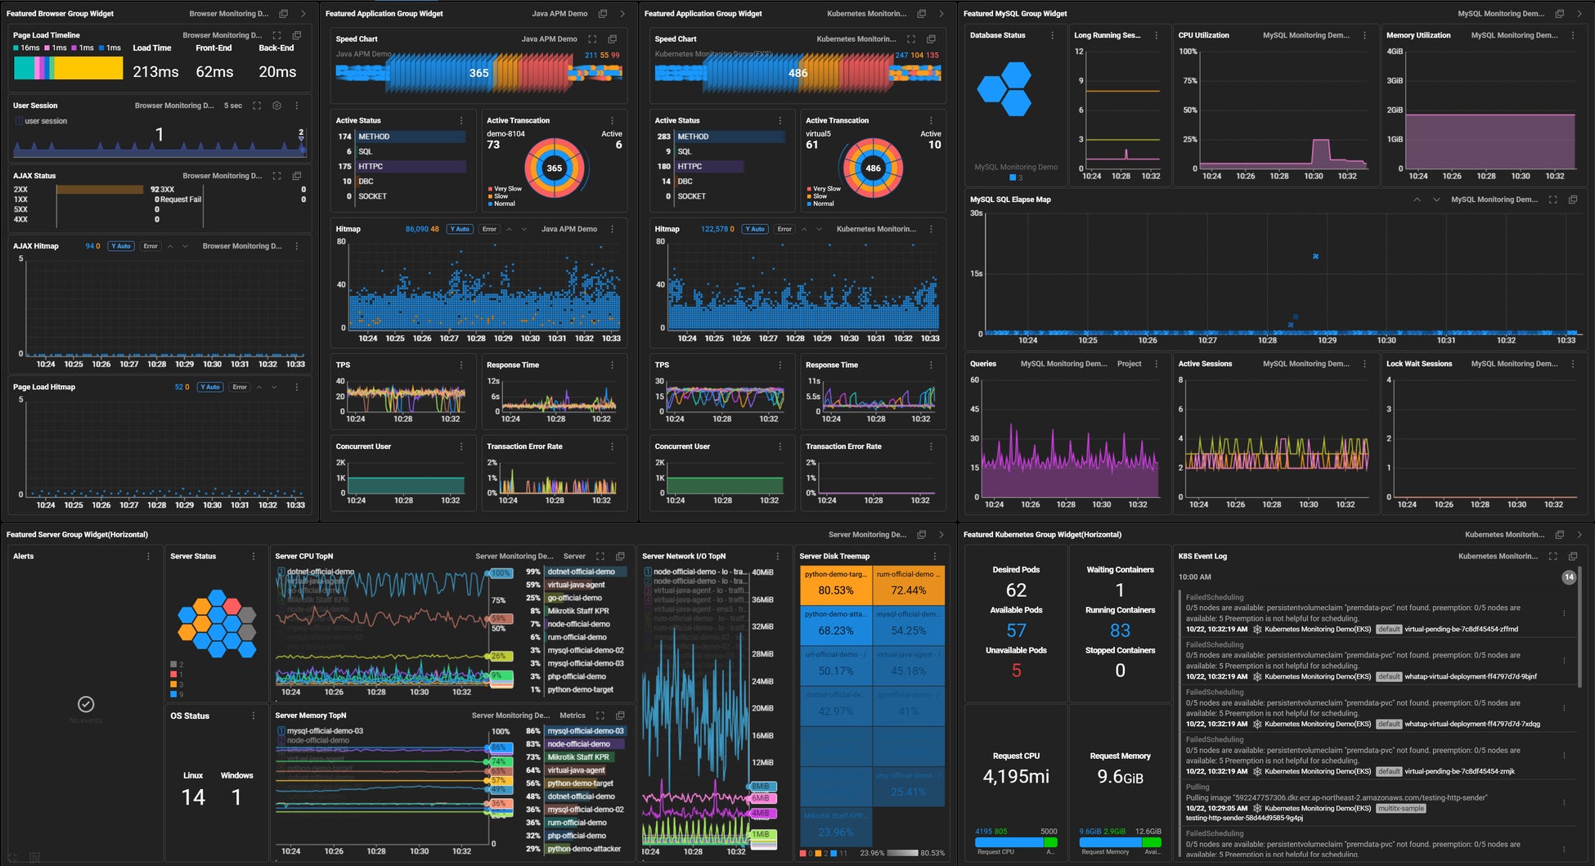Click the 80.53% python-demo-target treemap cell
The width and height of the screenshot is (1595, 866).
pyautogui.click(x=835, y=585)
